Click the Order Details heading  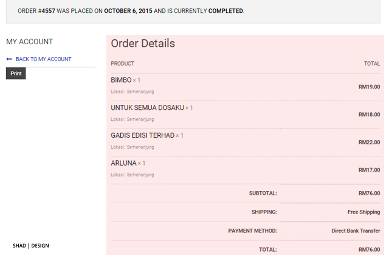pos(143,44)
